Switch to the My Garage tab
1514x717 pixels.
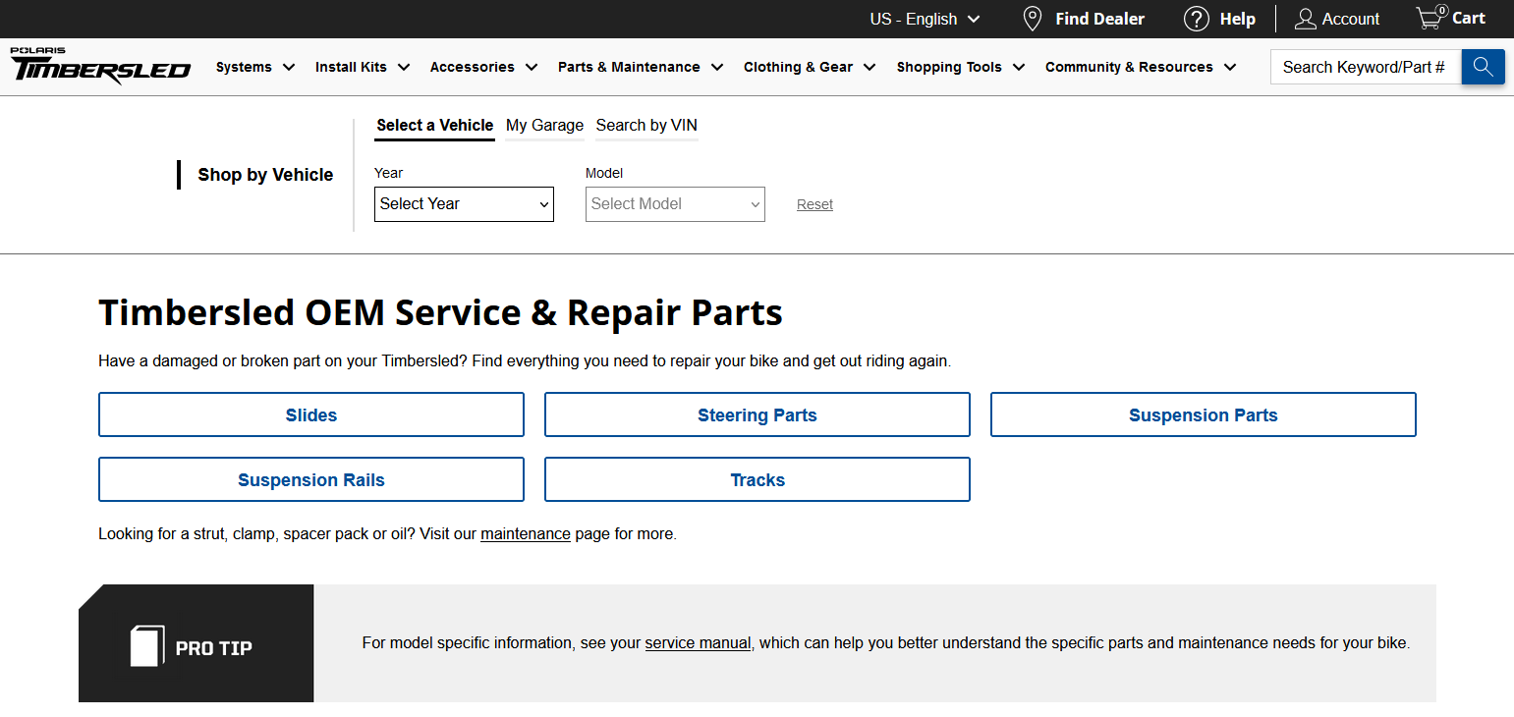[x=544, y=126]
